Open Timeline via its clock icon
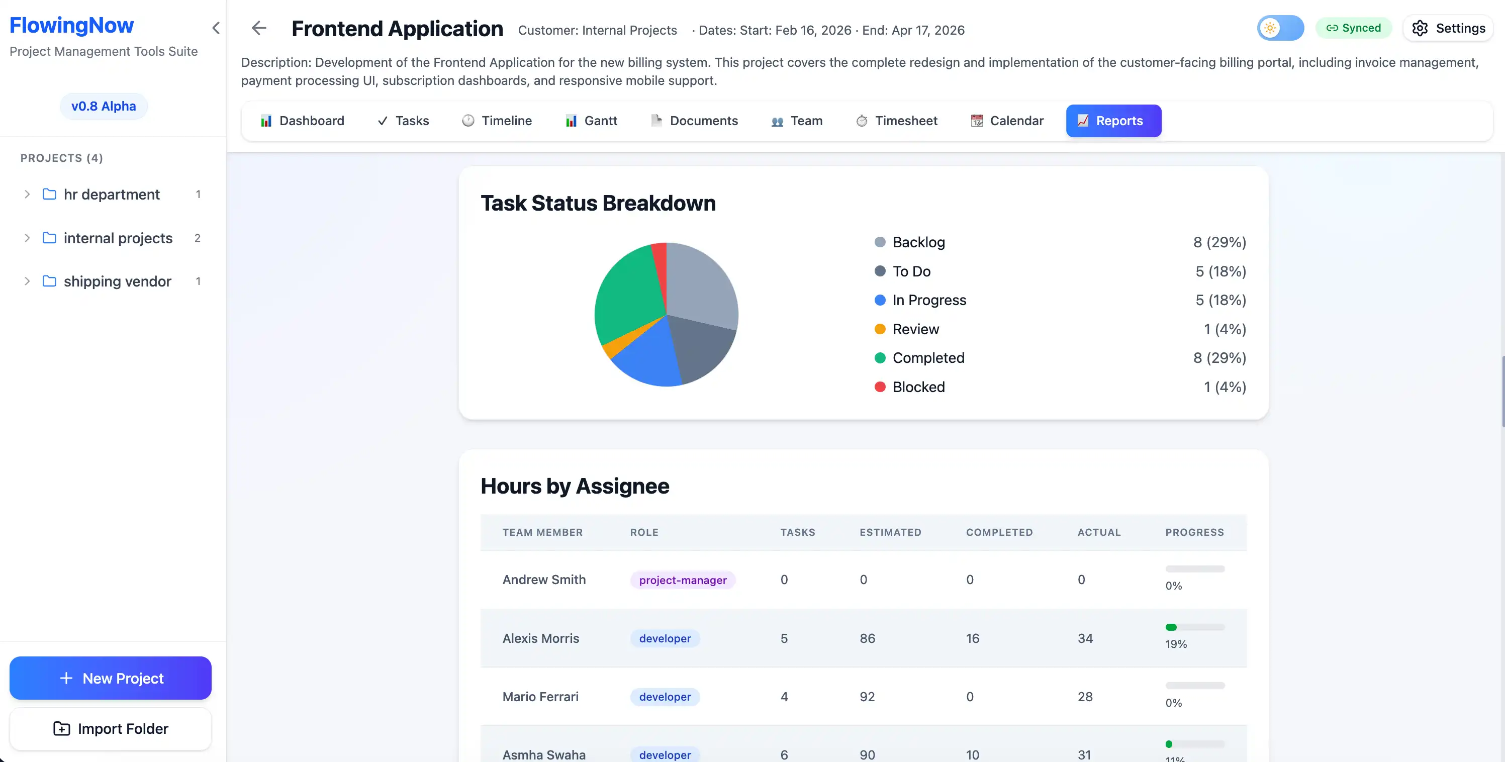 468,120
